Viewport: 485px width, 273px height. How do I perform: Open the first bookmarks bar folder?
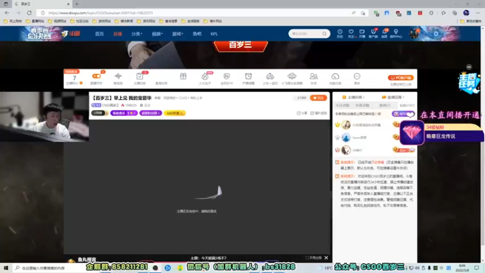[x=13, y=21]
